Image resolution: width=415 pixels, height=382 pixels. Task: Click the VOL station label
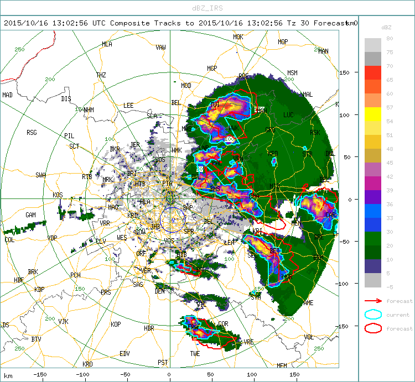[x=309, y=337]
